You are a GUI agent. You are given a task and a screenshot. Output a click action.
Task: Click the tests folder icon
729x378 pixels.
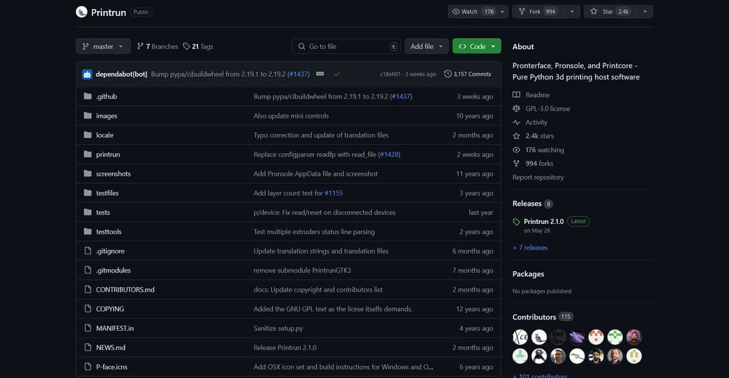click(87, 212)
